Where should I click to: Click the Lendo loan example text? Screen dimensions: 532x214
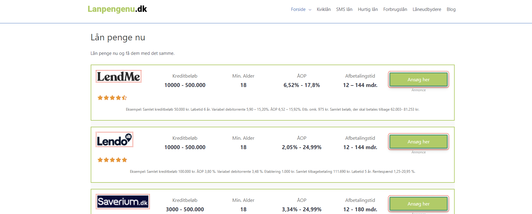coord(272,172)
